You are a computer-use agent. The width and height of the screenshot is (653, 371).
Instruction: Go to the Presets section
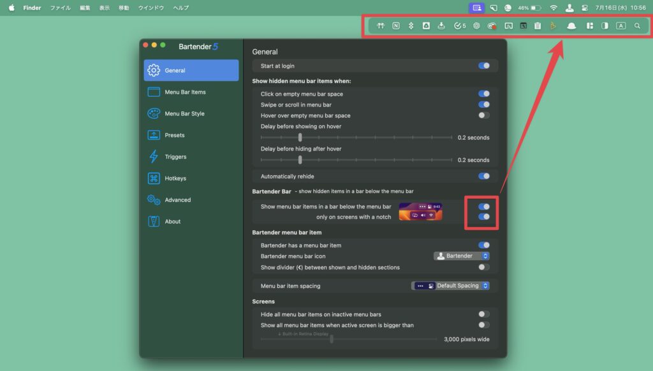pyautogui.click(x=191, y=135)
